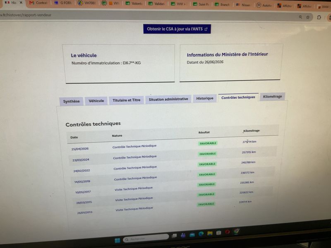The width and height of the screenshot is (331, 248).
Task: Switch to the Gmail Contrat browser tab
Action: 38,3
